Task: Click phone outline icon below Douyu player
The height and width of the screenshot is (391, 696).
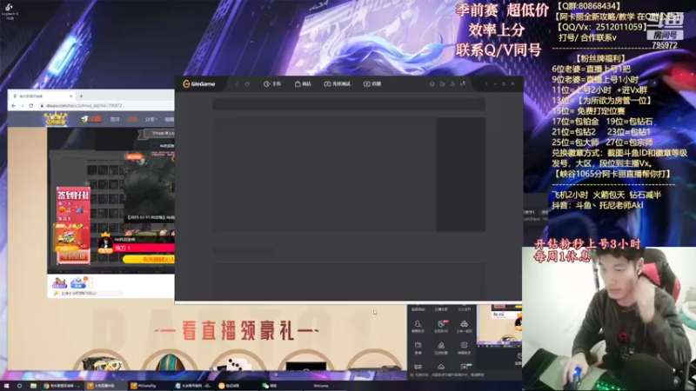Action: (x=90, y=282)
